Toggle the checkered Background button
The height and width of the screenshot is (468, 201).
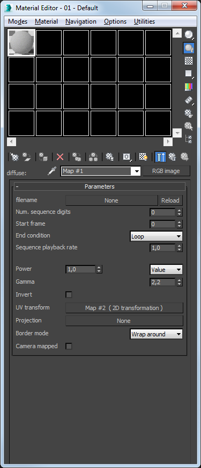coord(189,61)
